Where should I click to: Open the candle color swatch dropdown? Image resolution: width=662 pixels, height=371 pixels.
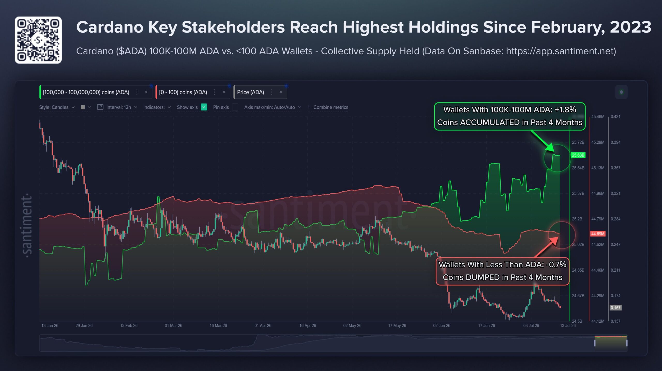86,107
